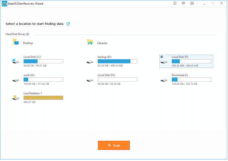228x161 pixels.
Task: Click the 'Lost Partition-1' name
Action: coord(33,93)
